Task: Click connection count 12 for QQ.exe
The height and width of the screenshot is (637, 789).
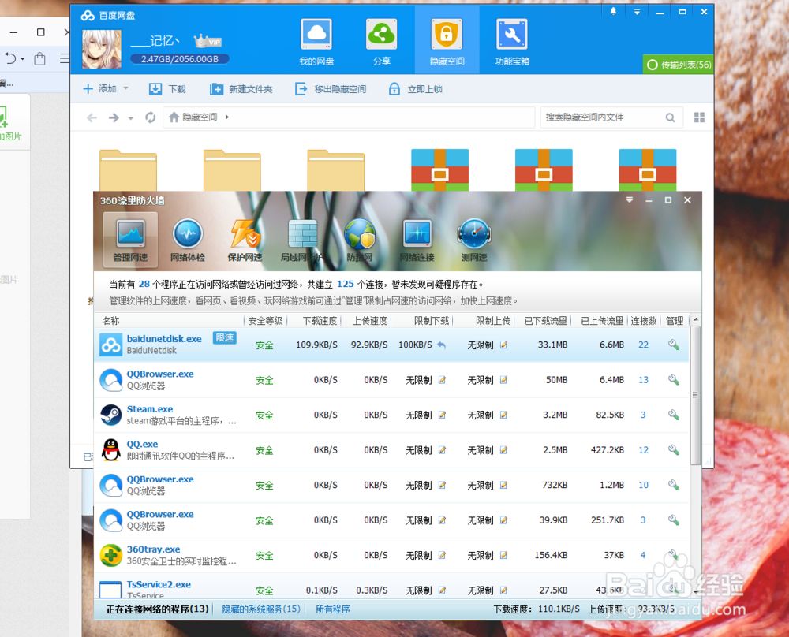Action: (643, 450)
